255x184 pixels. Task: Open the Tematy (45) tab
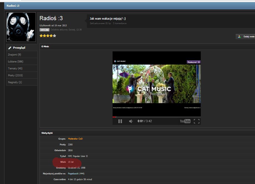(22, 68)
